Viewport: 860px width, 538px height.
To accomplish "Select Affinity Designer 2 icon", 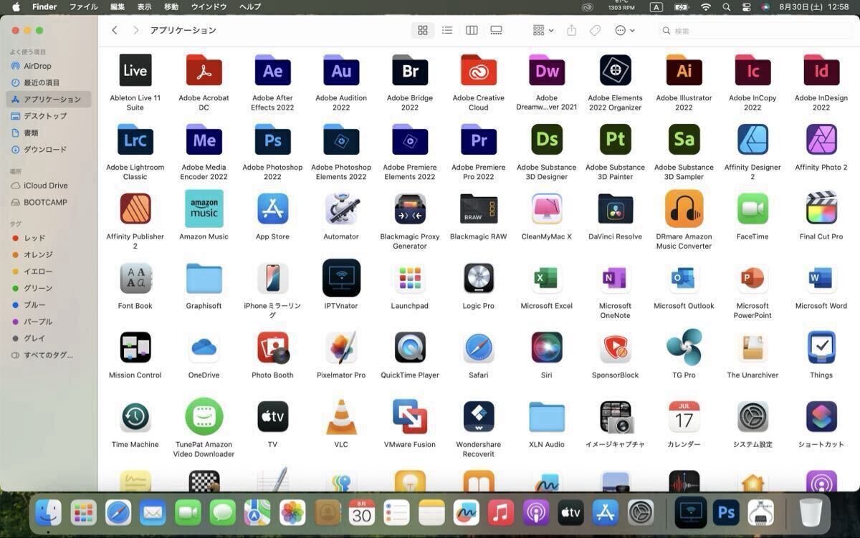I will click(752, 140).
